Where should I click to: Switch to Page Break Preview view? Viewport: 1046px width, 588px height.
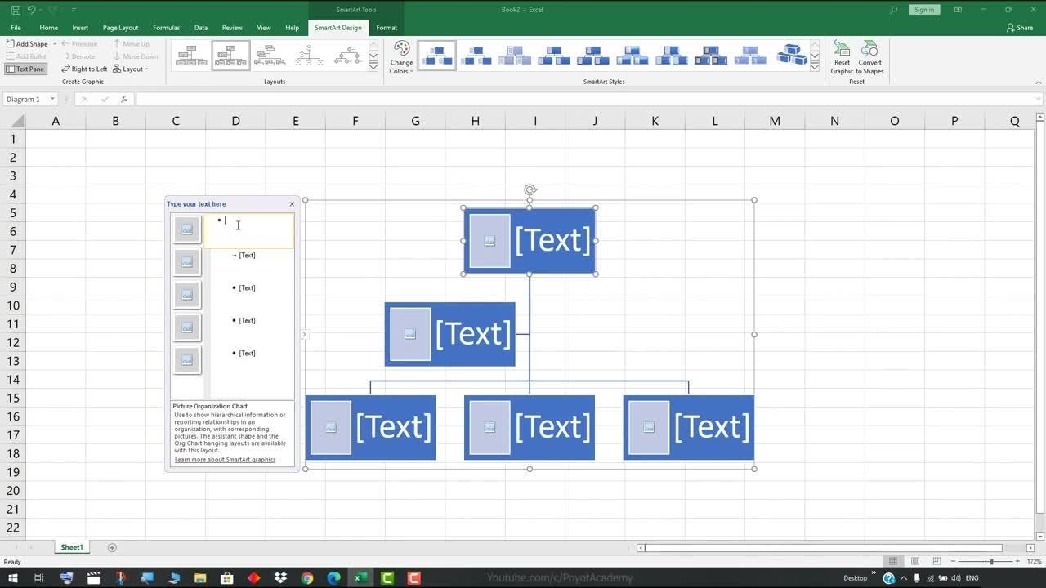(936, 562)
